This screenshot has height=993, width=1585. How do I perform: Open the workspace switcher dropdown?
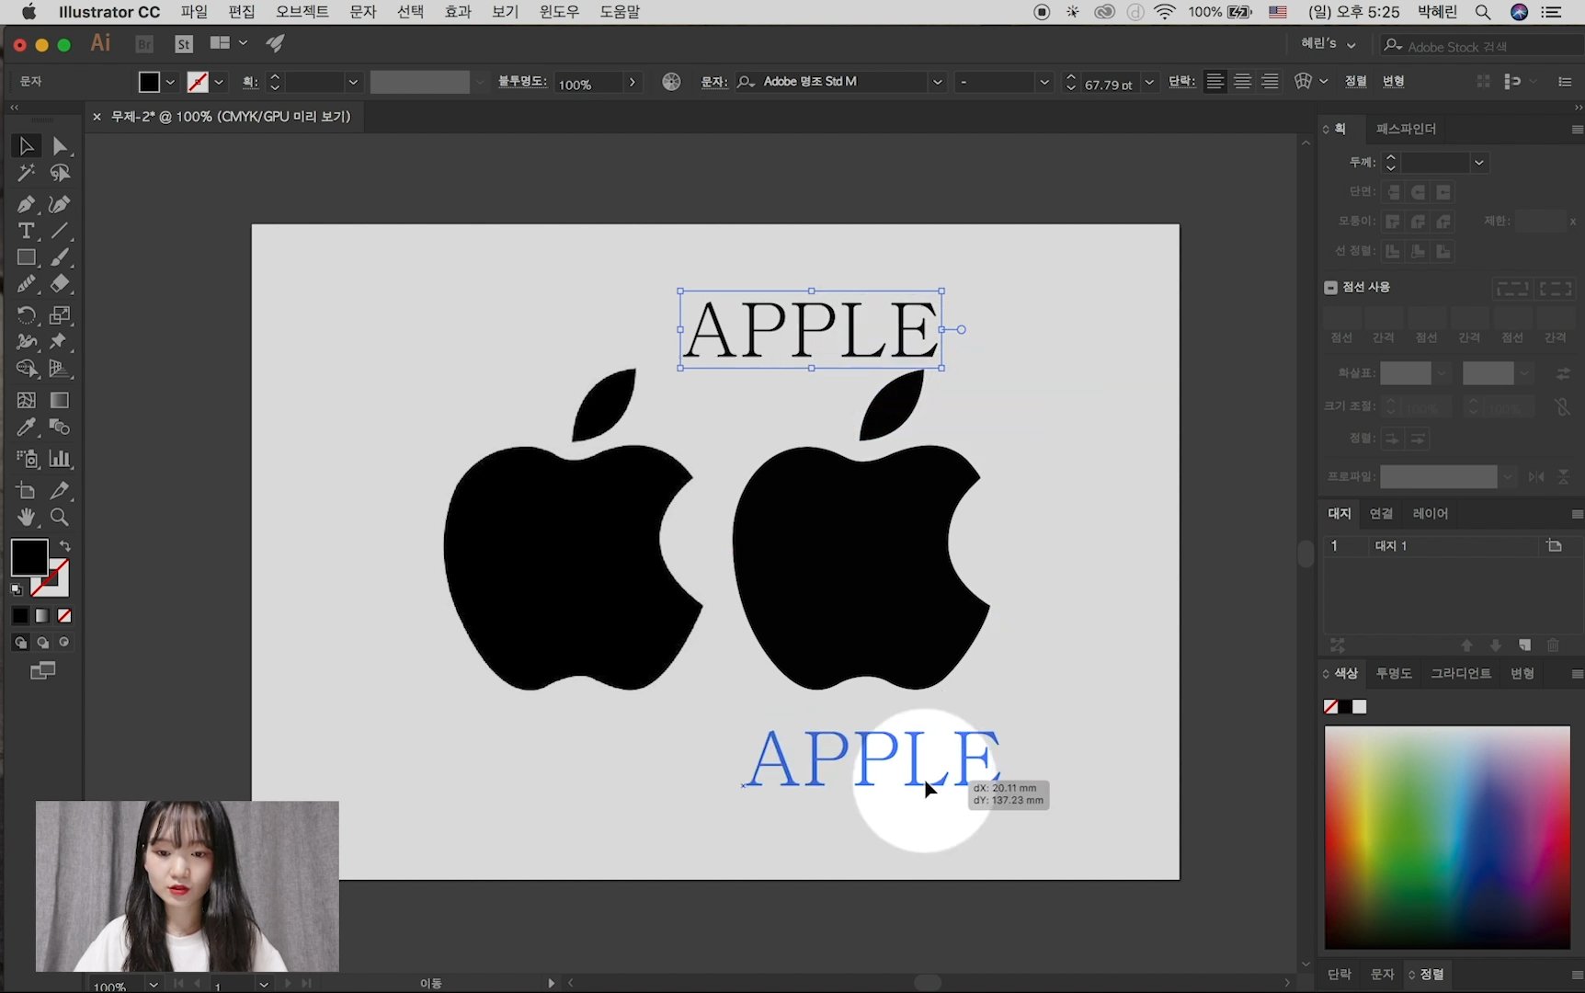1328,44
